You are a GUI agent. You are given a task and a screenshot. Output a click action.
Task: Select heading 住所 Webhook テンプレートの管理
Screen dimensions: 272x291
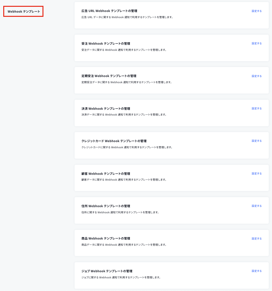coord(106,206)
